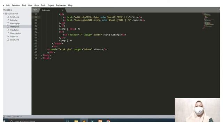Click the webcam video overlay
Screen dimensions: 223x125
[x=198, y=110]
